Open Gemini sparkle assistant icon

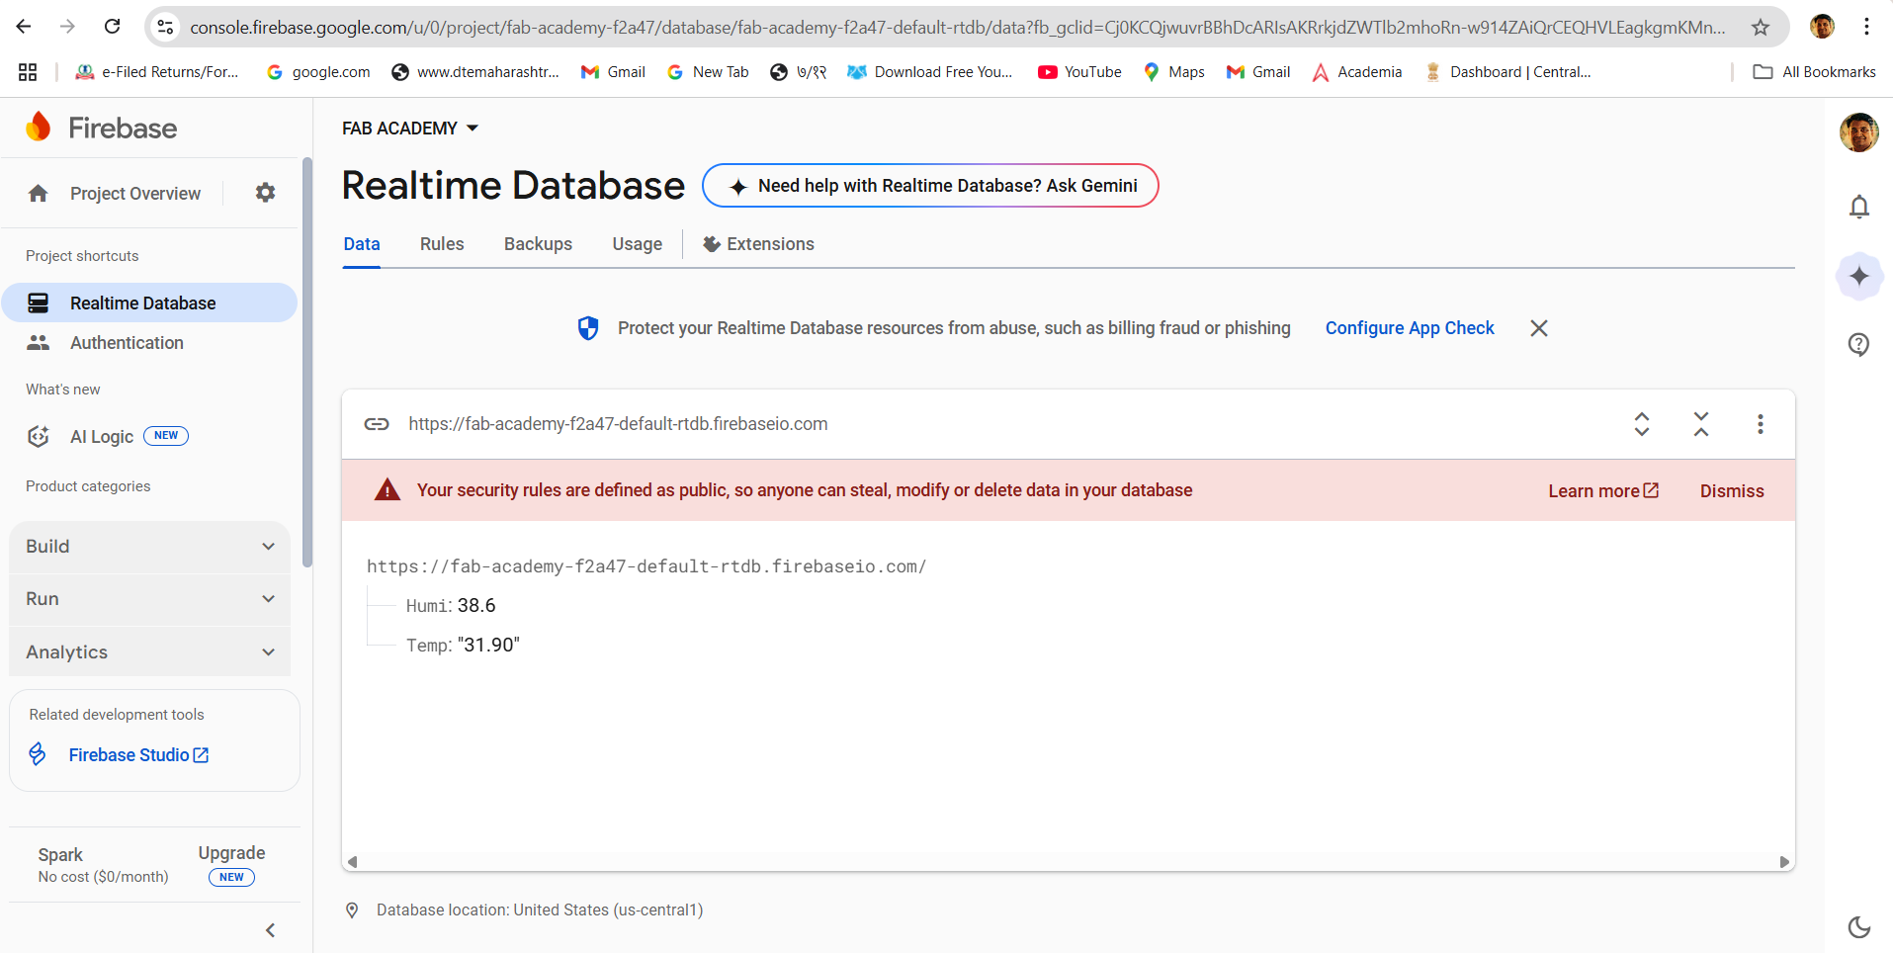click(1859, 276)
